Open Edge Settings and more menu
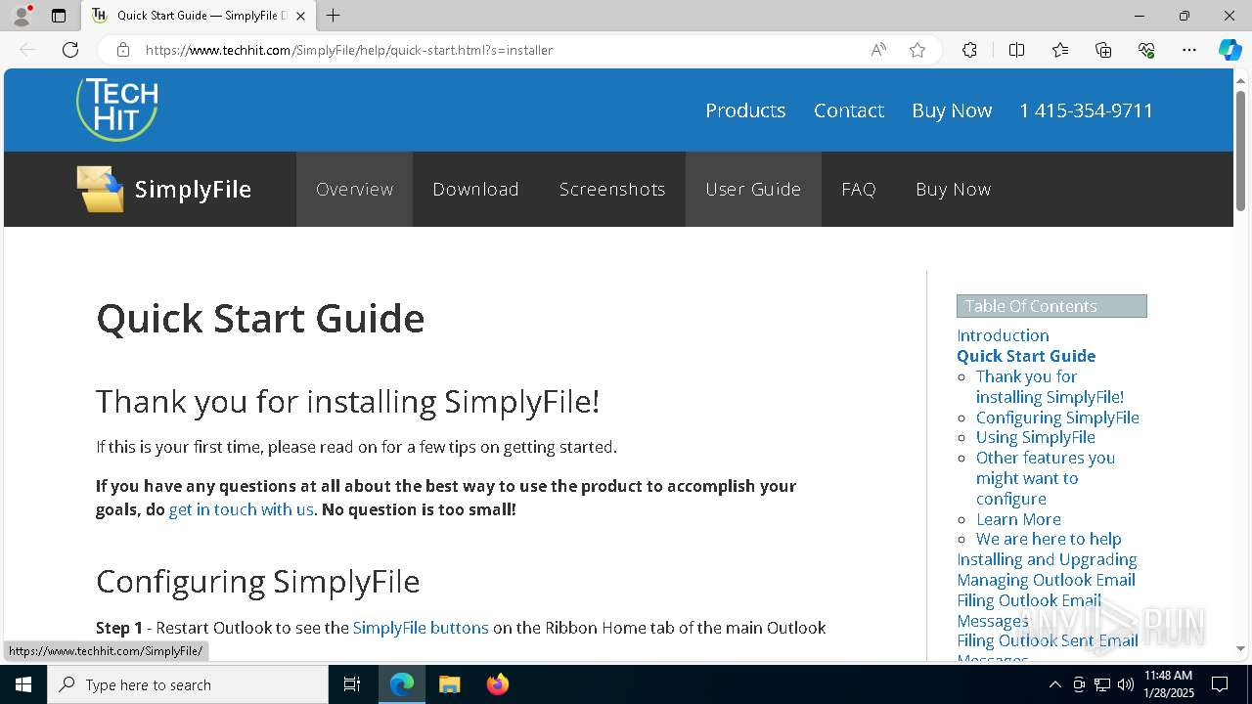 (1189, 50)
